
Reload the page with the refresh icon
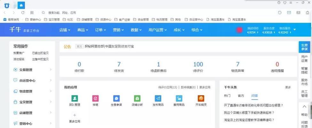(23, 12)
